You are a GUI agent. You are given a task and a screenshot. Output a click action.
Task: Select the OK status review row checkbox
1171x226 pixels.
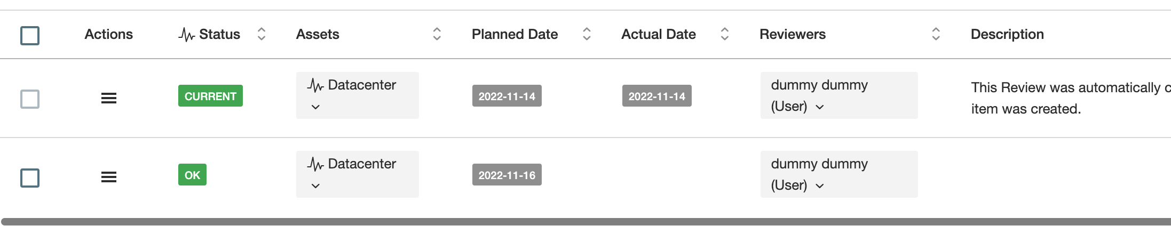[30, 177]
